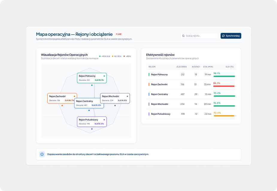Viewport: 277px width, 191px height.
Task: Click the Synchronizuj button
Action: pyautogui.click(x=231, y=36)
